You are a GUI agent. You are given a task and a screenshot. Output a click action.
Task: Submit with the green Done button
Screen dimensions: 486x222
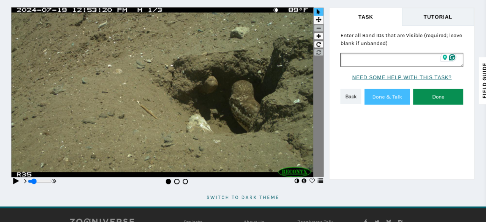coord(438,97)
